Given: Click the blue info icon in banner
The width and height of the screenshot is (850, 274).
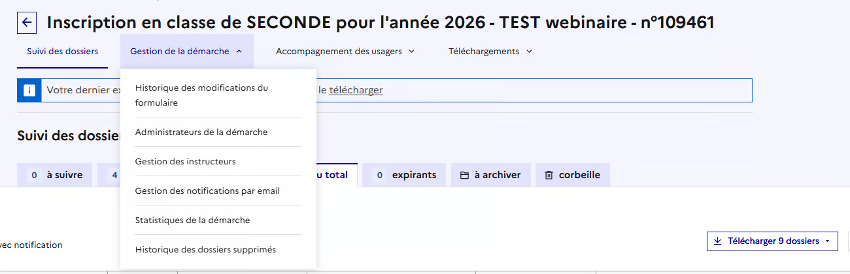Looking at the screenshot, I should [x=29, y=90].
